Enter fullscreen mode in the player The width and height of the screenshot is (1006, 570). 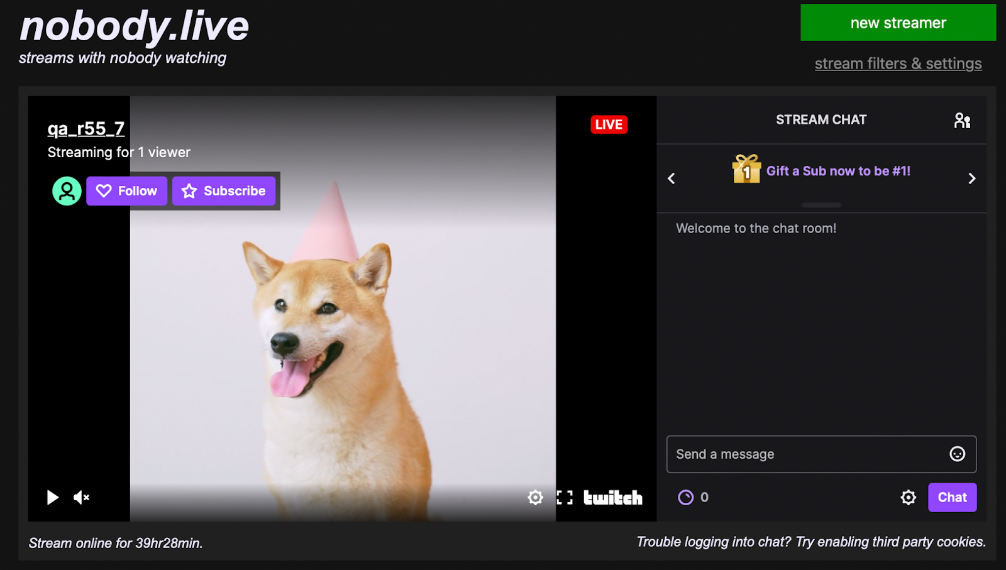pyautogui.click(x=565, y=498)
